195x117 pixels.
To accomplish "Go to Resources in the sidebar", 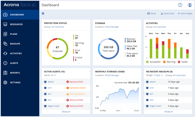I will [16, 24].
